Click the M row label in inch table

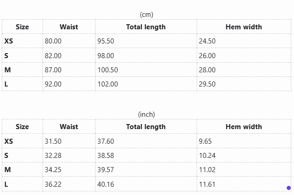[x=7, y=170]
